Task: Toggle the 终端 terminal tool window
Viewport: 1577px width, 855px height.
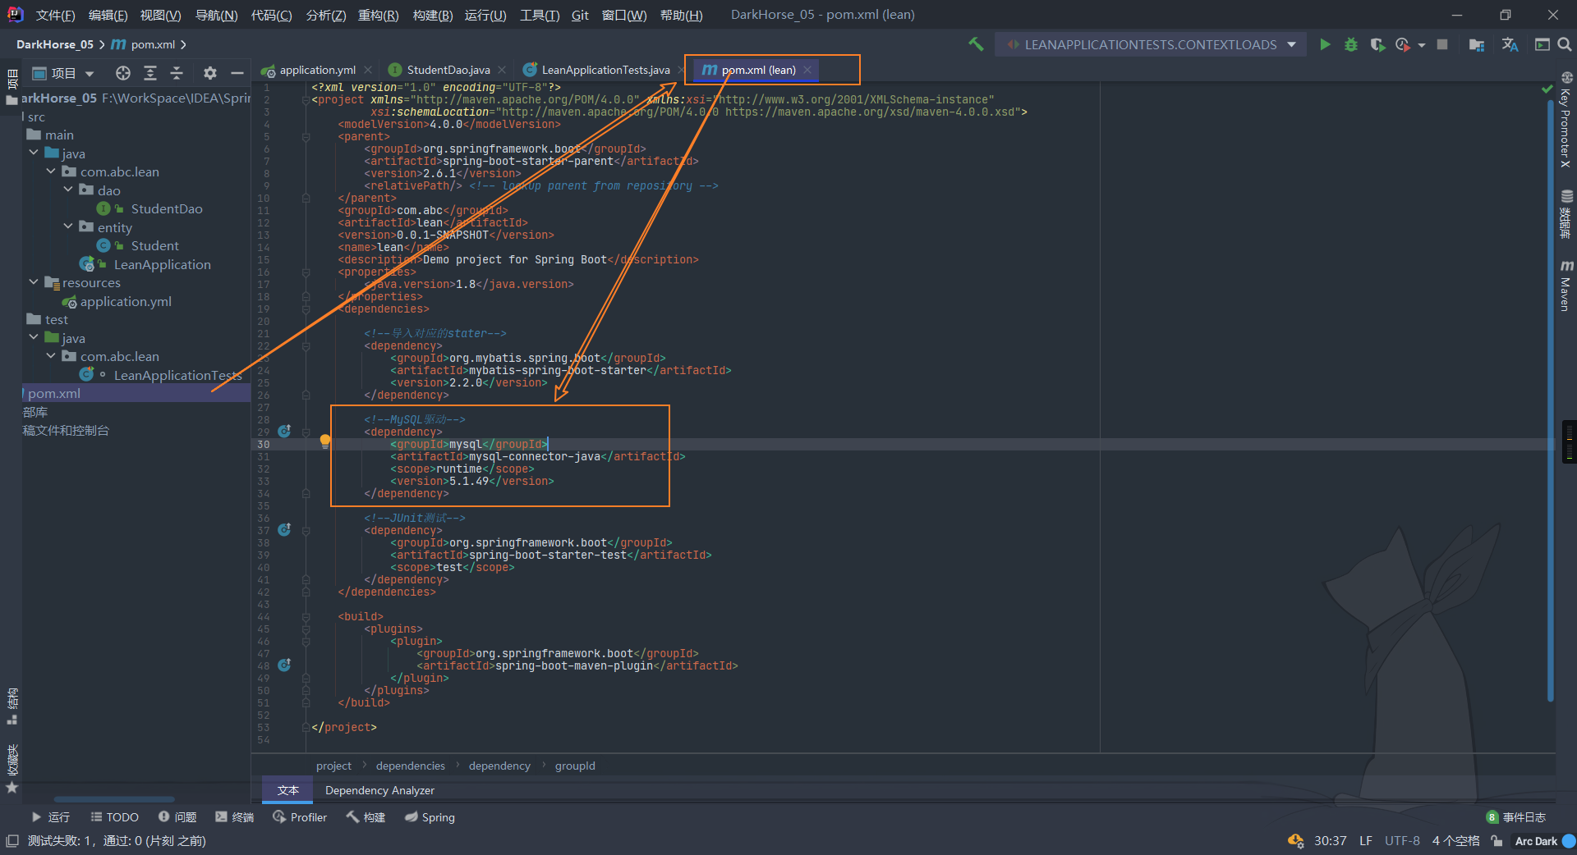Action: pos(235,816)
